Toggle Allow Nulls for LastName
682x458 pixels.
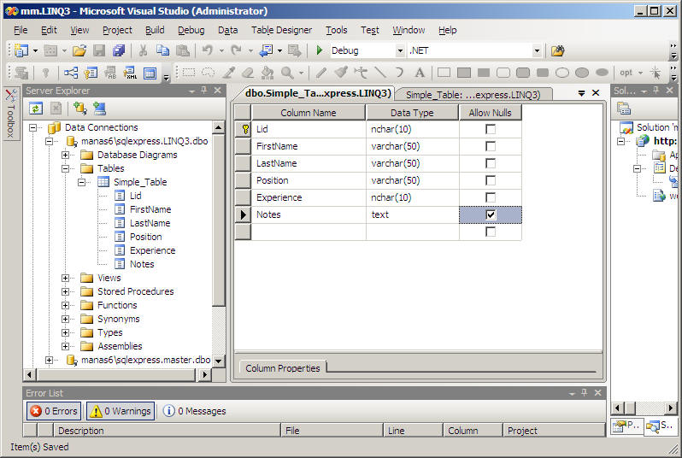click(x=491, y=163)
